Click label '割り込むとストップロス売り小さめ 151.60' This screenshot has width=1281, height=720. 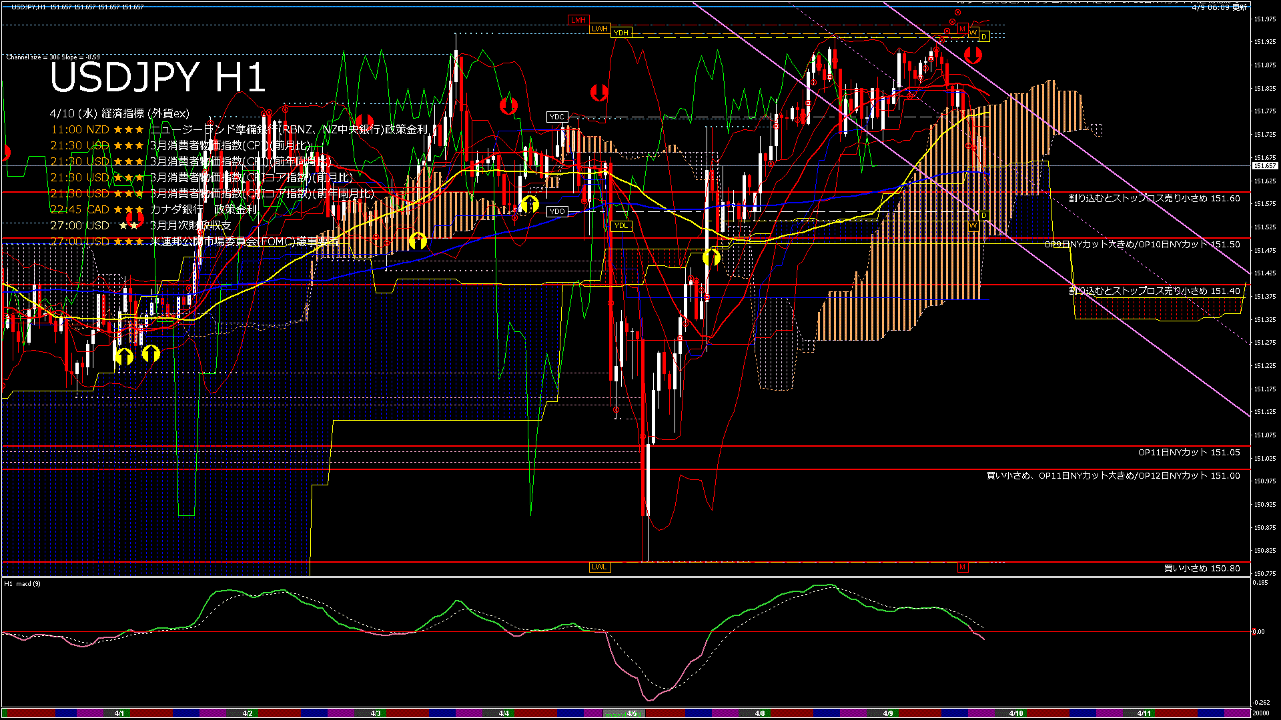pyautogui.click(x=1154, y=198)
